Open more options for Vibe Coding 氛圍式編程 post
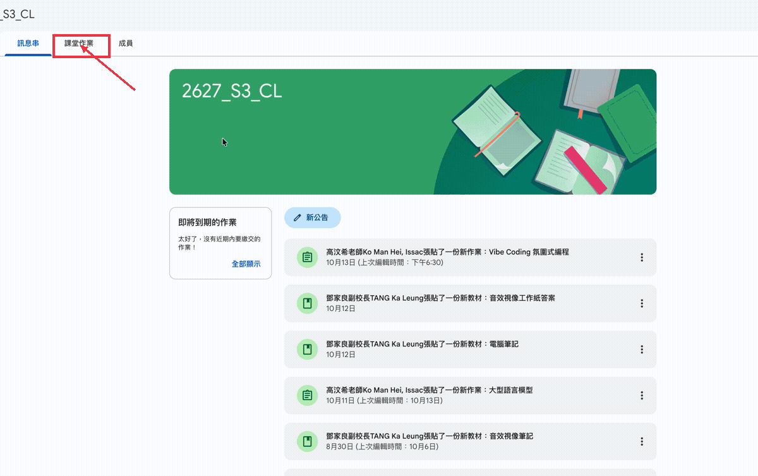Image resolution: width=758 pixels, height=476 pixels. coord(642,257)
